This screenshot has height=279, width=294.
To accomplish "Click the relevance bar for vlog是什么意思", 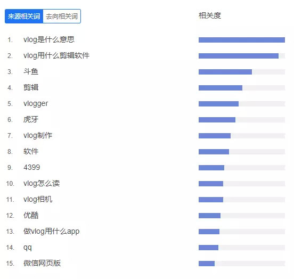I will click(242, 40).
